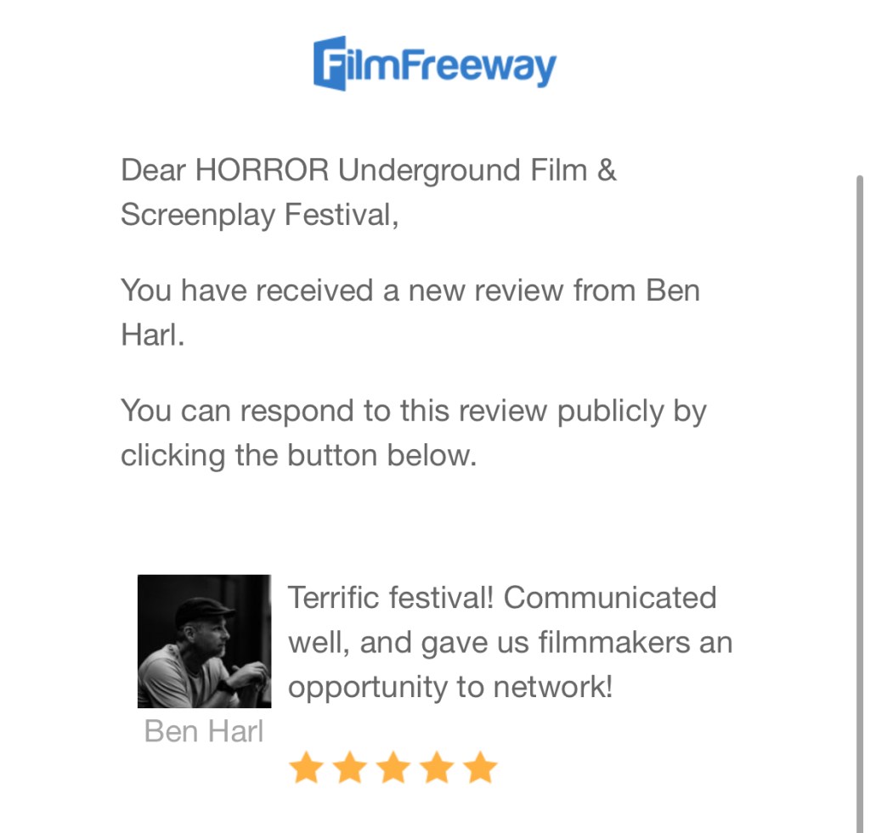Click the third gold rating star
This screenshot has width=870, height=833.
(393, 767)
